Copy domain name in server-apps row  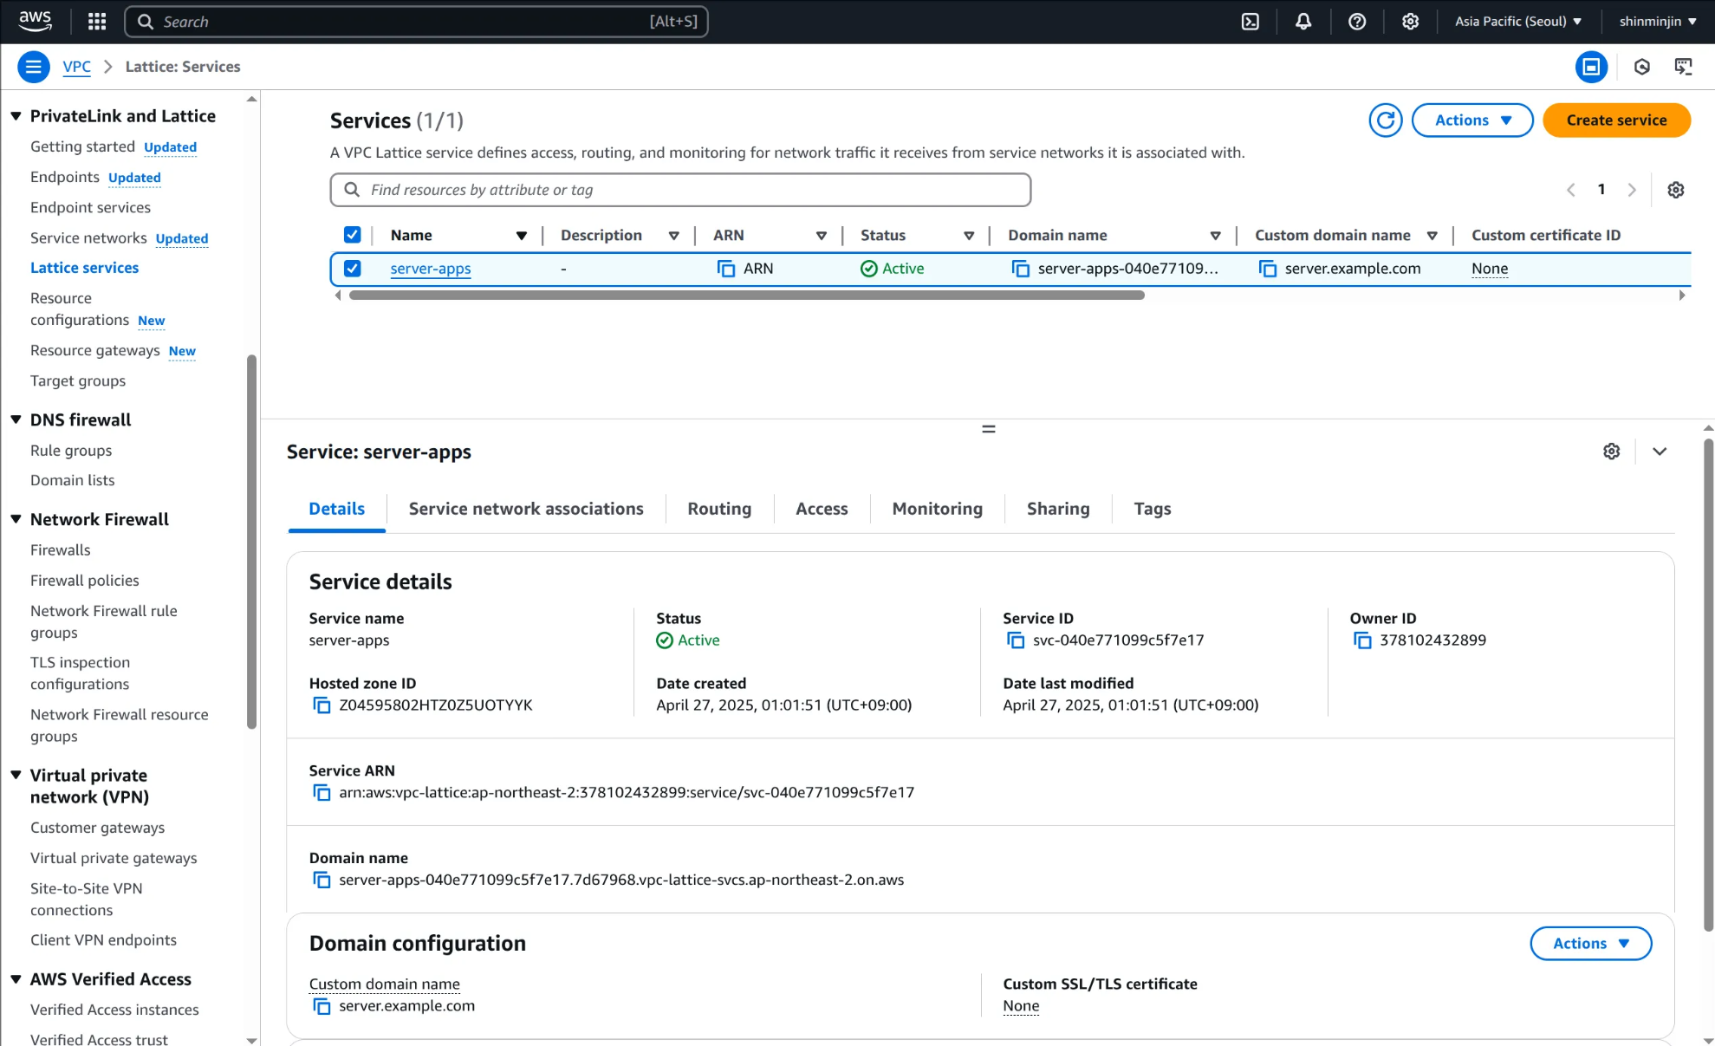1021,269
